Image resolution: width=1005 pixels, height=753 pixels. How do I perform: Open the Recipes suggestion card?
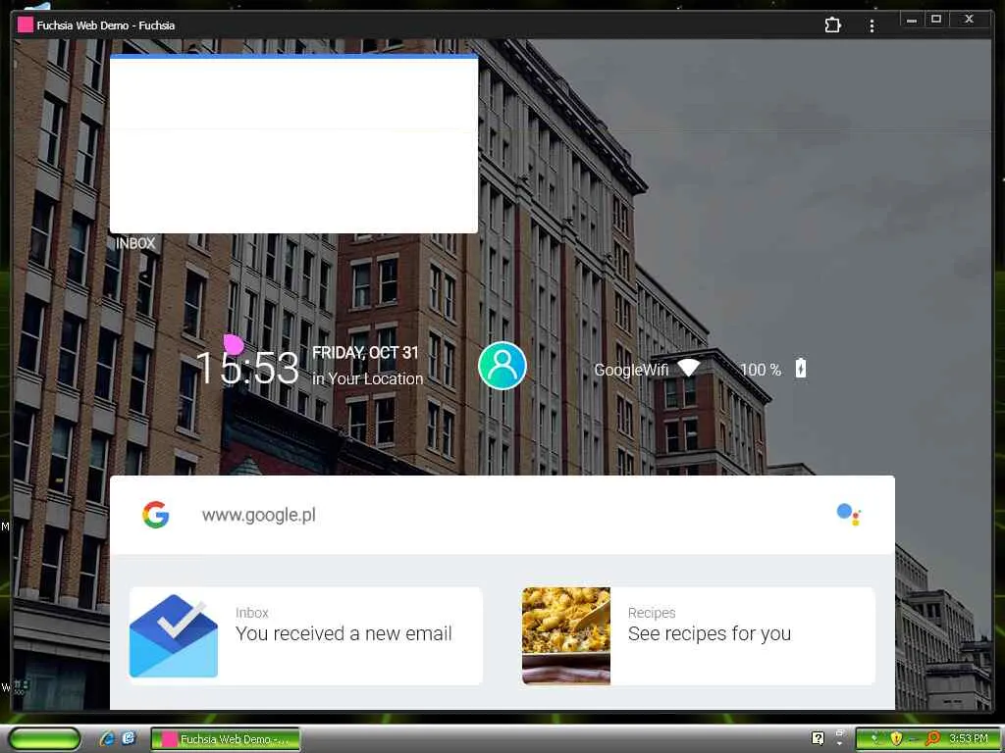point(699,635)
